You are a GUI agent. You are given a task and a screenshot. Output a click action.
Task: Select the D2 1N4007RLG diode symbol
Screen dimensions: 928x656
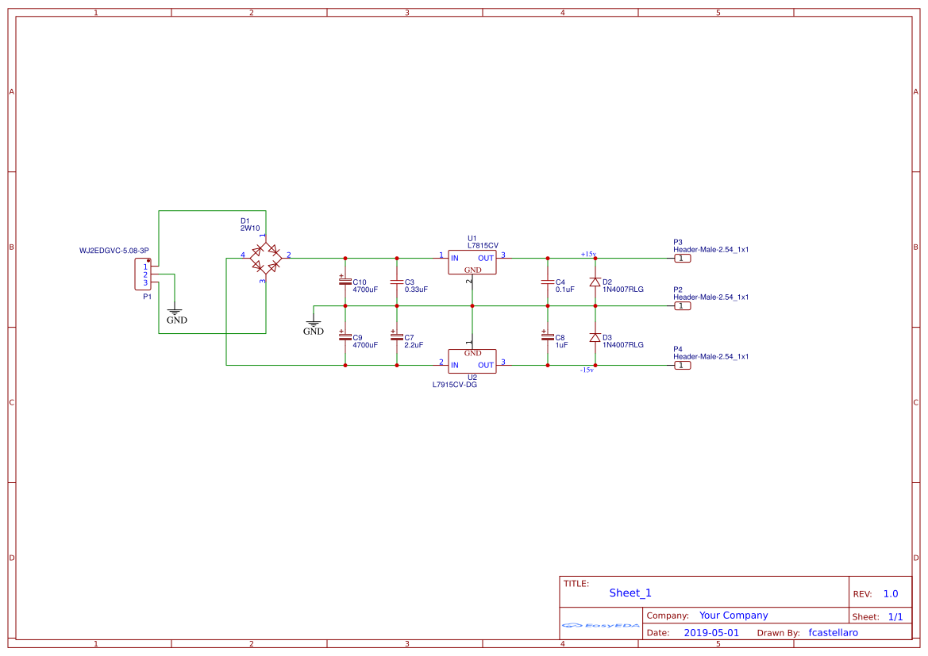[595, 282]
